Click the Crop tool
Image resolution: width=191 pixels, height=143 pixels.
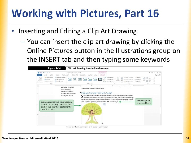144,79
